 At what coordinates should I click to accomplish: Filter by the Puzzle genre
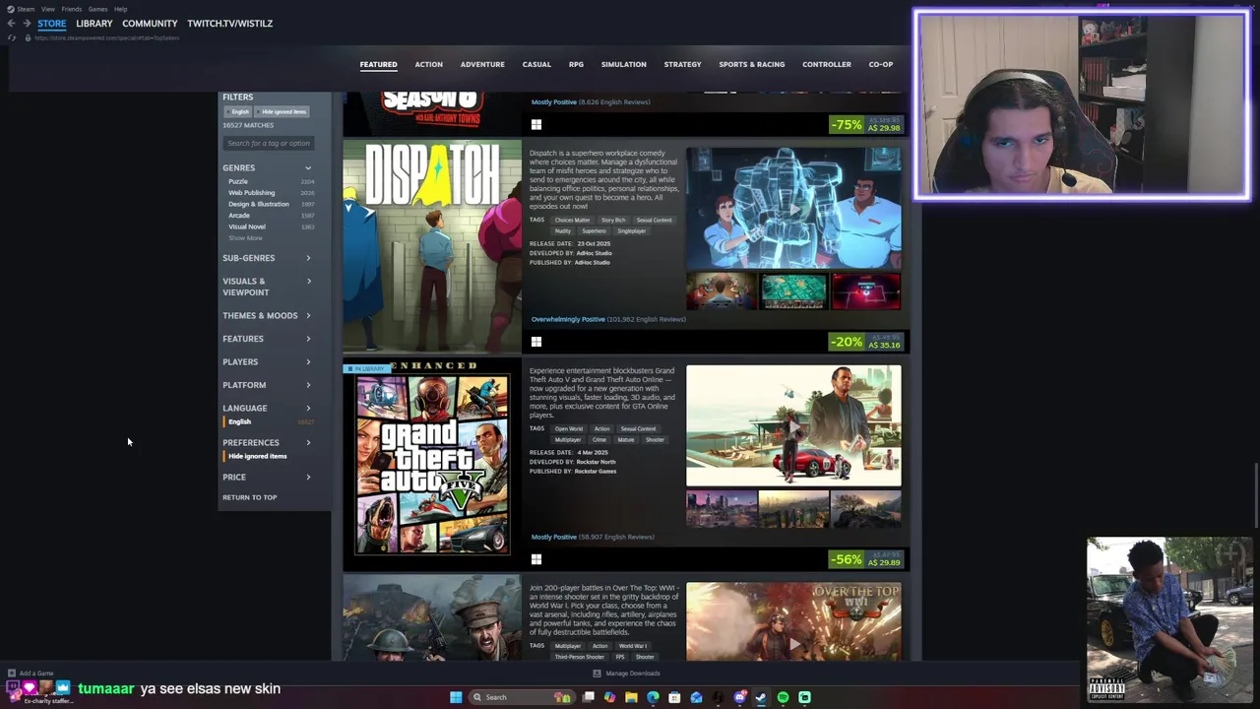coord(238,182)
